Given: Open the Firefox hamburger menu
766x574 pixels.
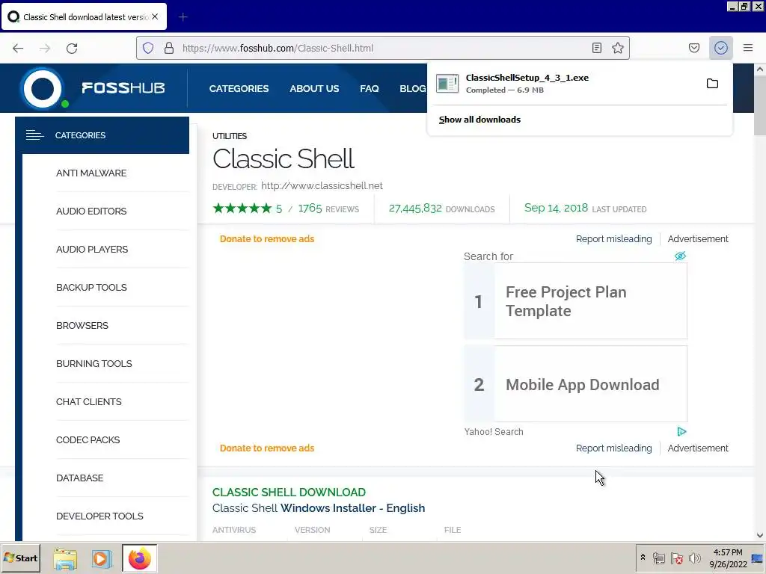Looking at the screenshot, I should pyautogui.click(x=747, y=48).
